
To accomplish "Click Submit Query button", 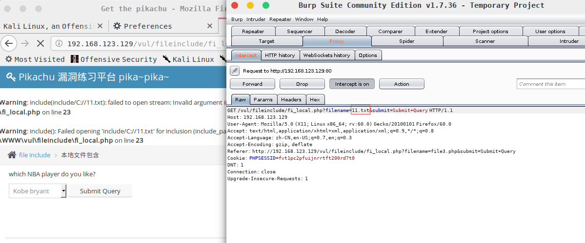I will (100, 191).
